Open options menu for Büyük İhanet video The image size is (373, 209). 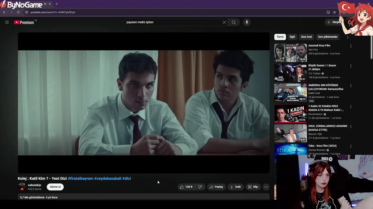click(351, 66)
